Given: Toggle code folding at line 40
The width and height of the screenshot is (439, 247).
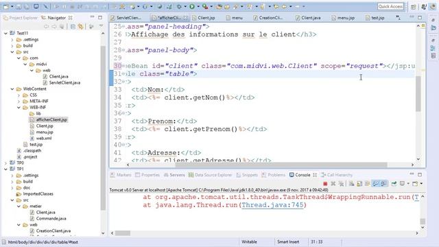Looking at the screenshot, I should [124, 145].
